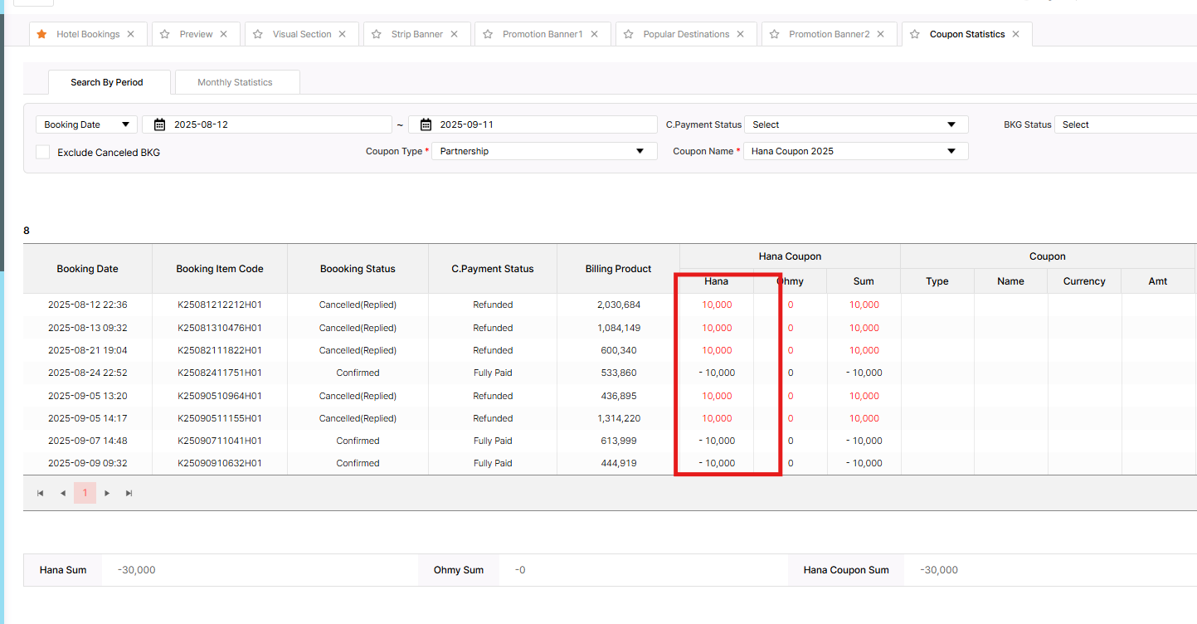This screenshot has height=624, width=1197.
Task: Expand the Coupon Type Partnership dropdown
Action: [544, 151]
